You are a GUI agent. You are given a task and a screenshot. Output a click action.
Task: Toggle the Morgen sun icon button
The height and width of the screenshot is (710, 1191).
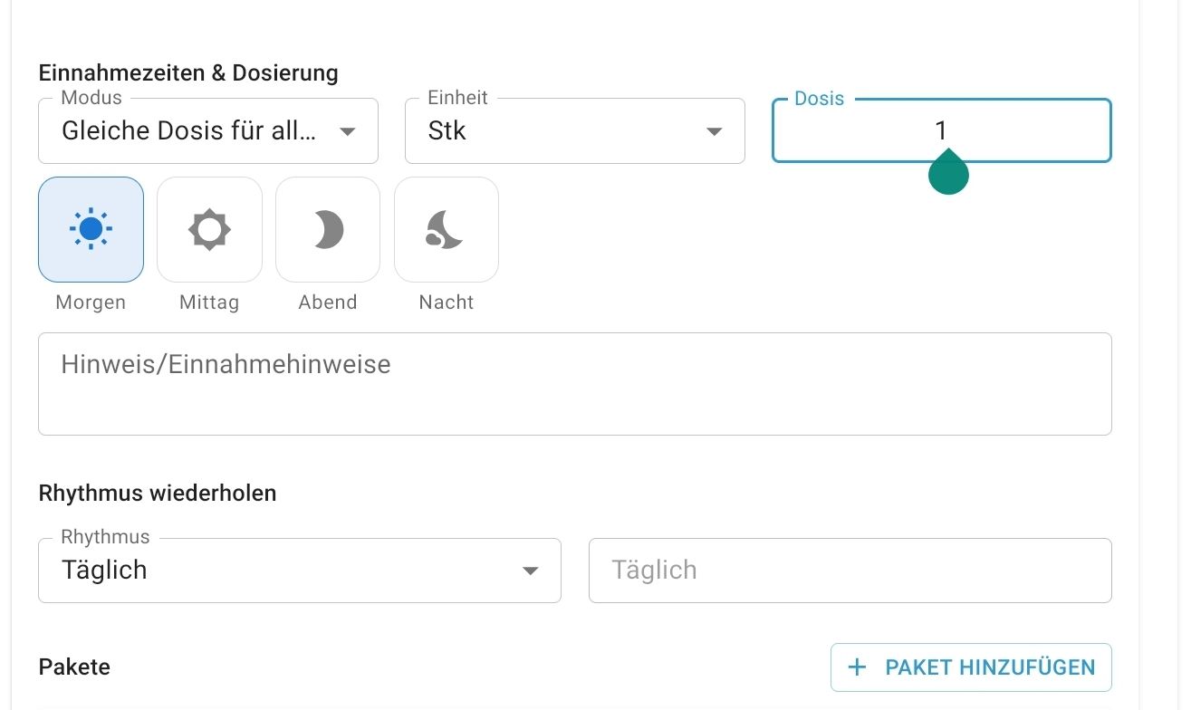coord(91,229)
